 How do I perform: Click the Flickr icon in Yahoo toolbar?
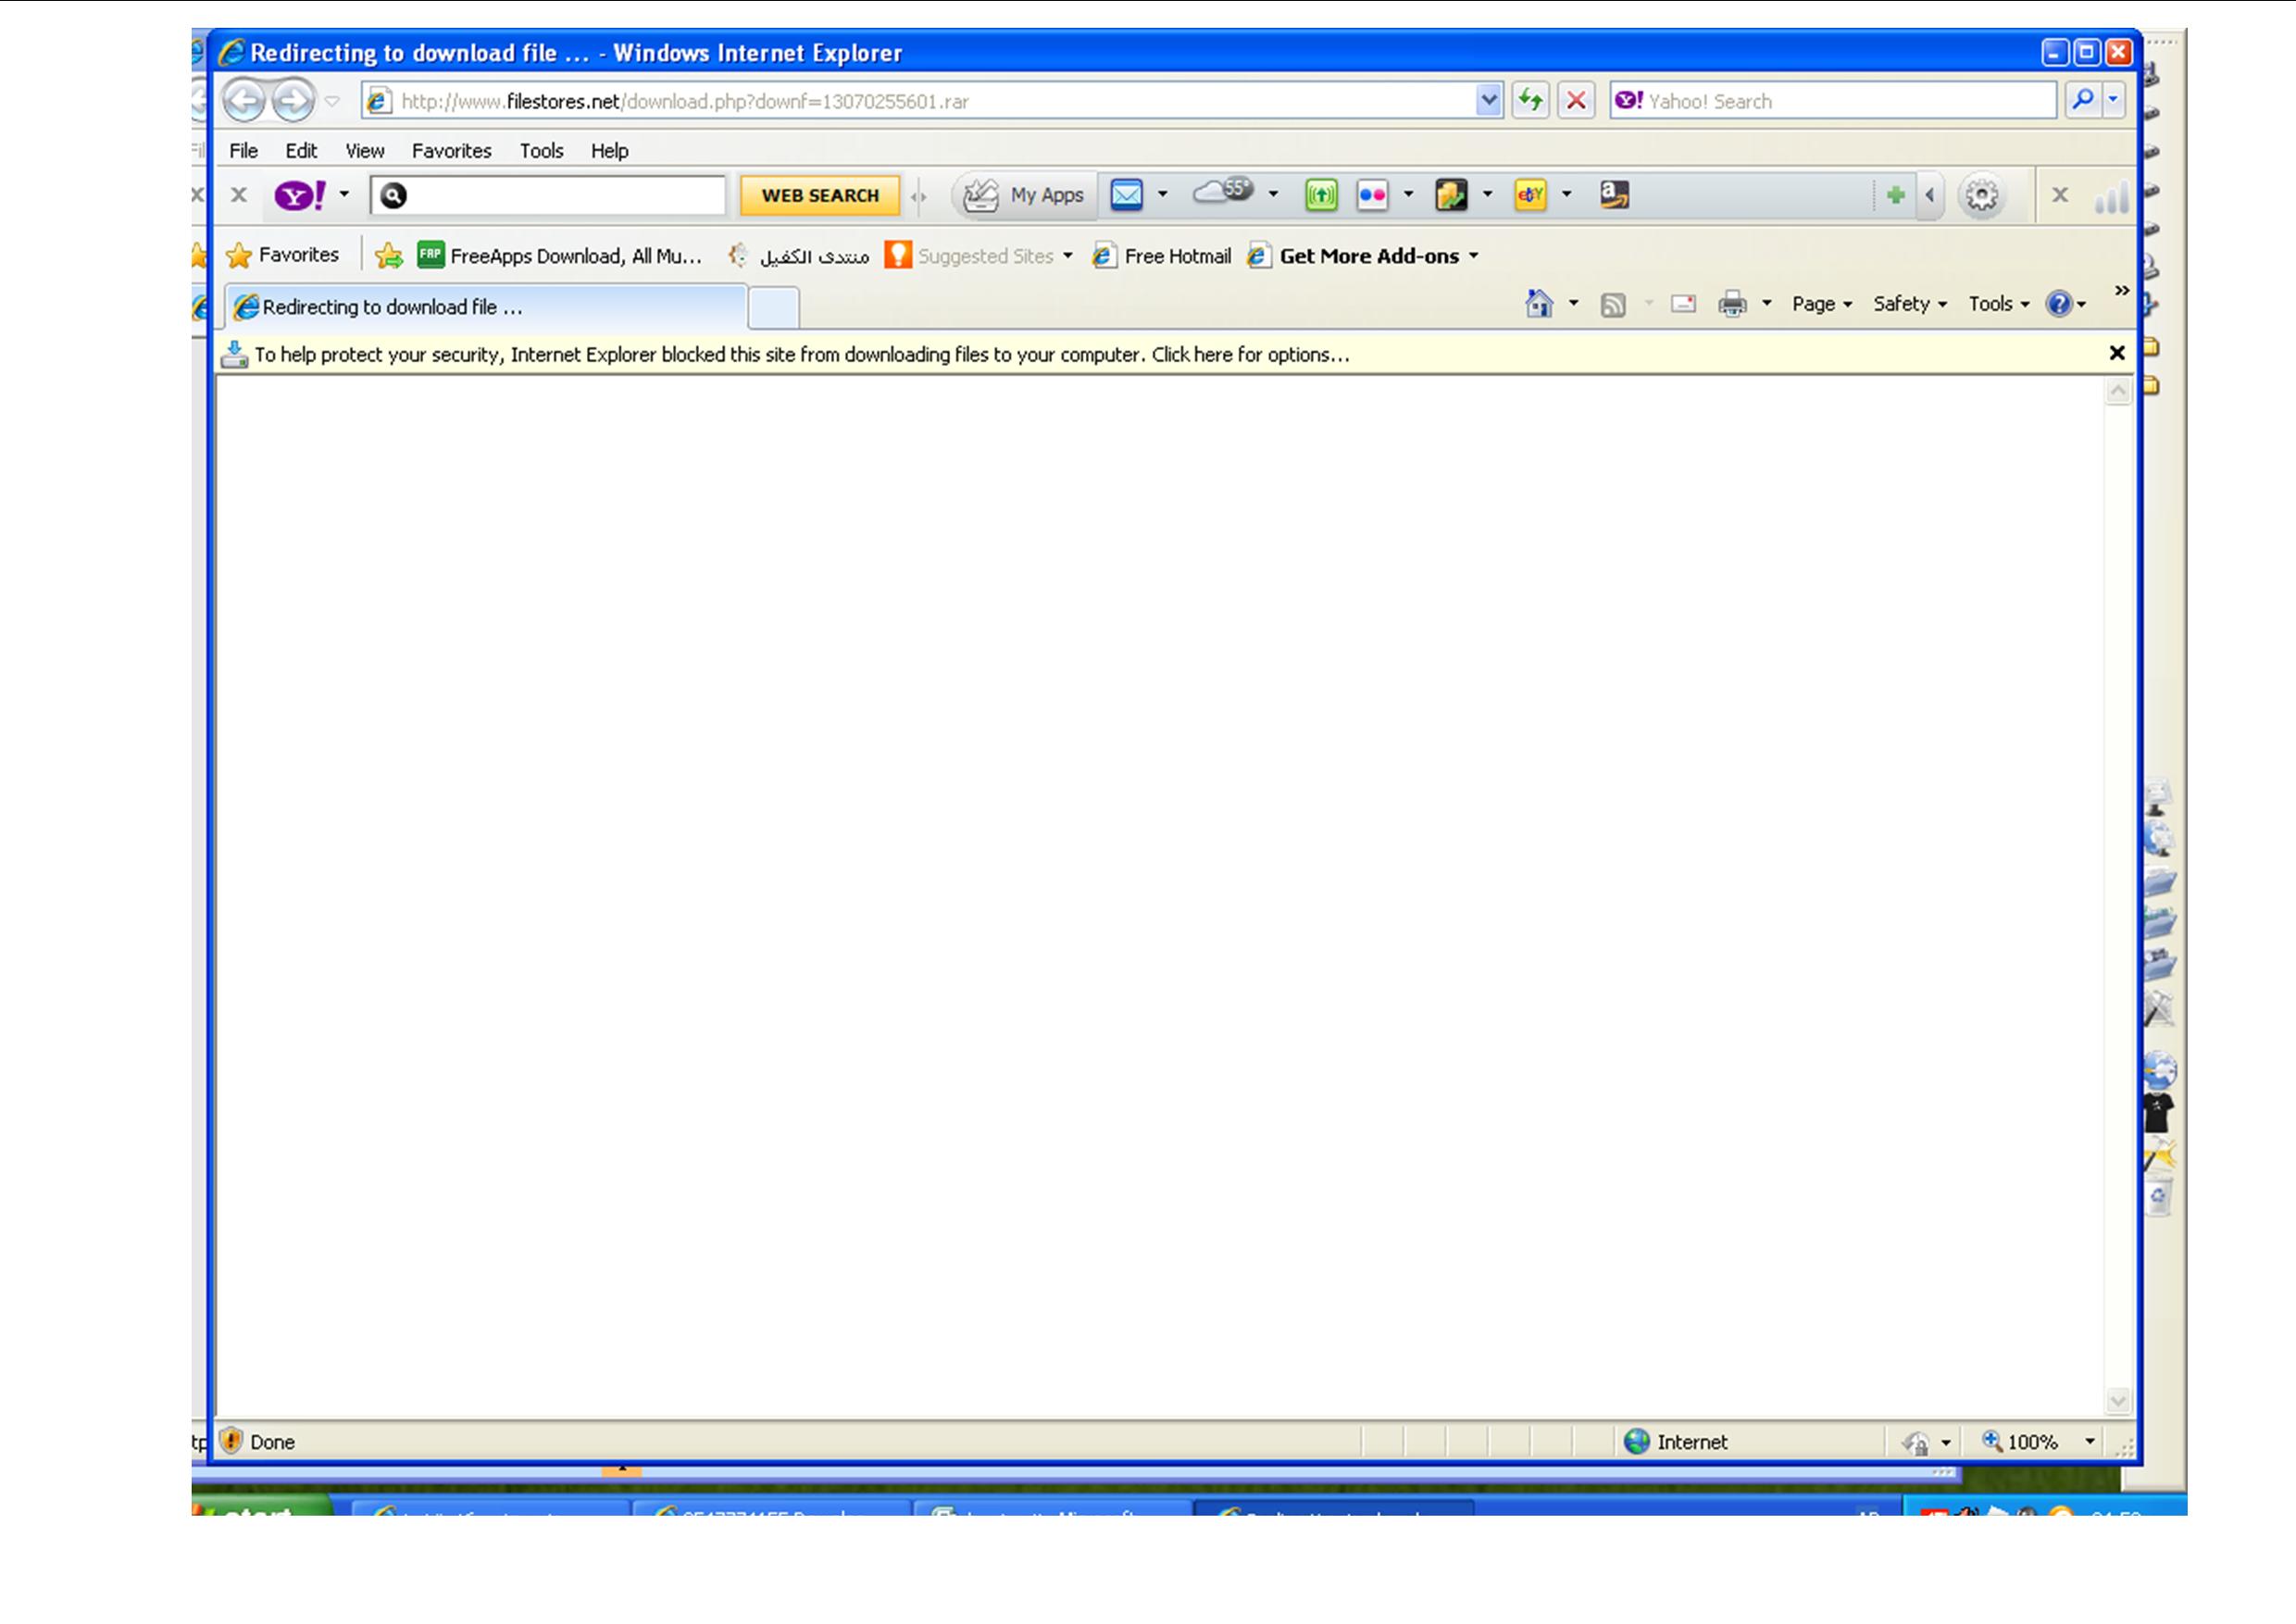pos(1371,195)
